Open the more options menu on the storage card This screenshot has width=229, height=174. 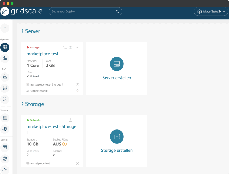point(76,120)
